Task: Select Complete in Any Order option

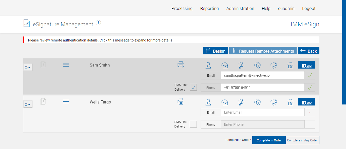Action: 302,140
